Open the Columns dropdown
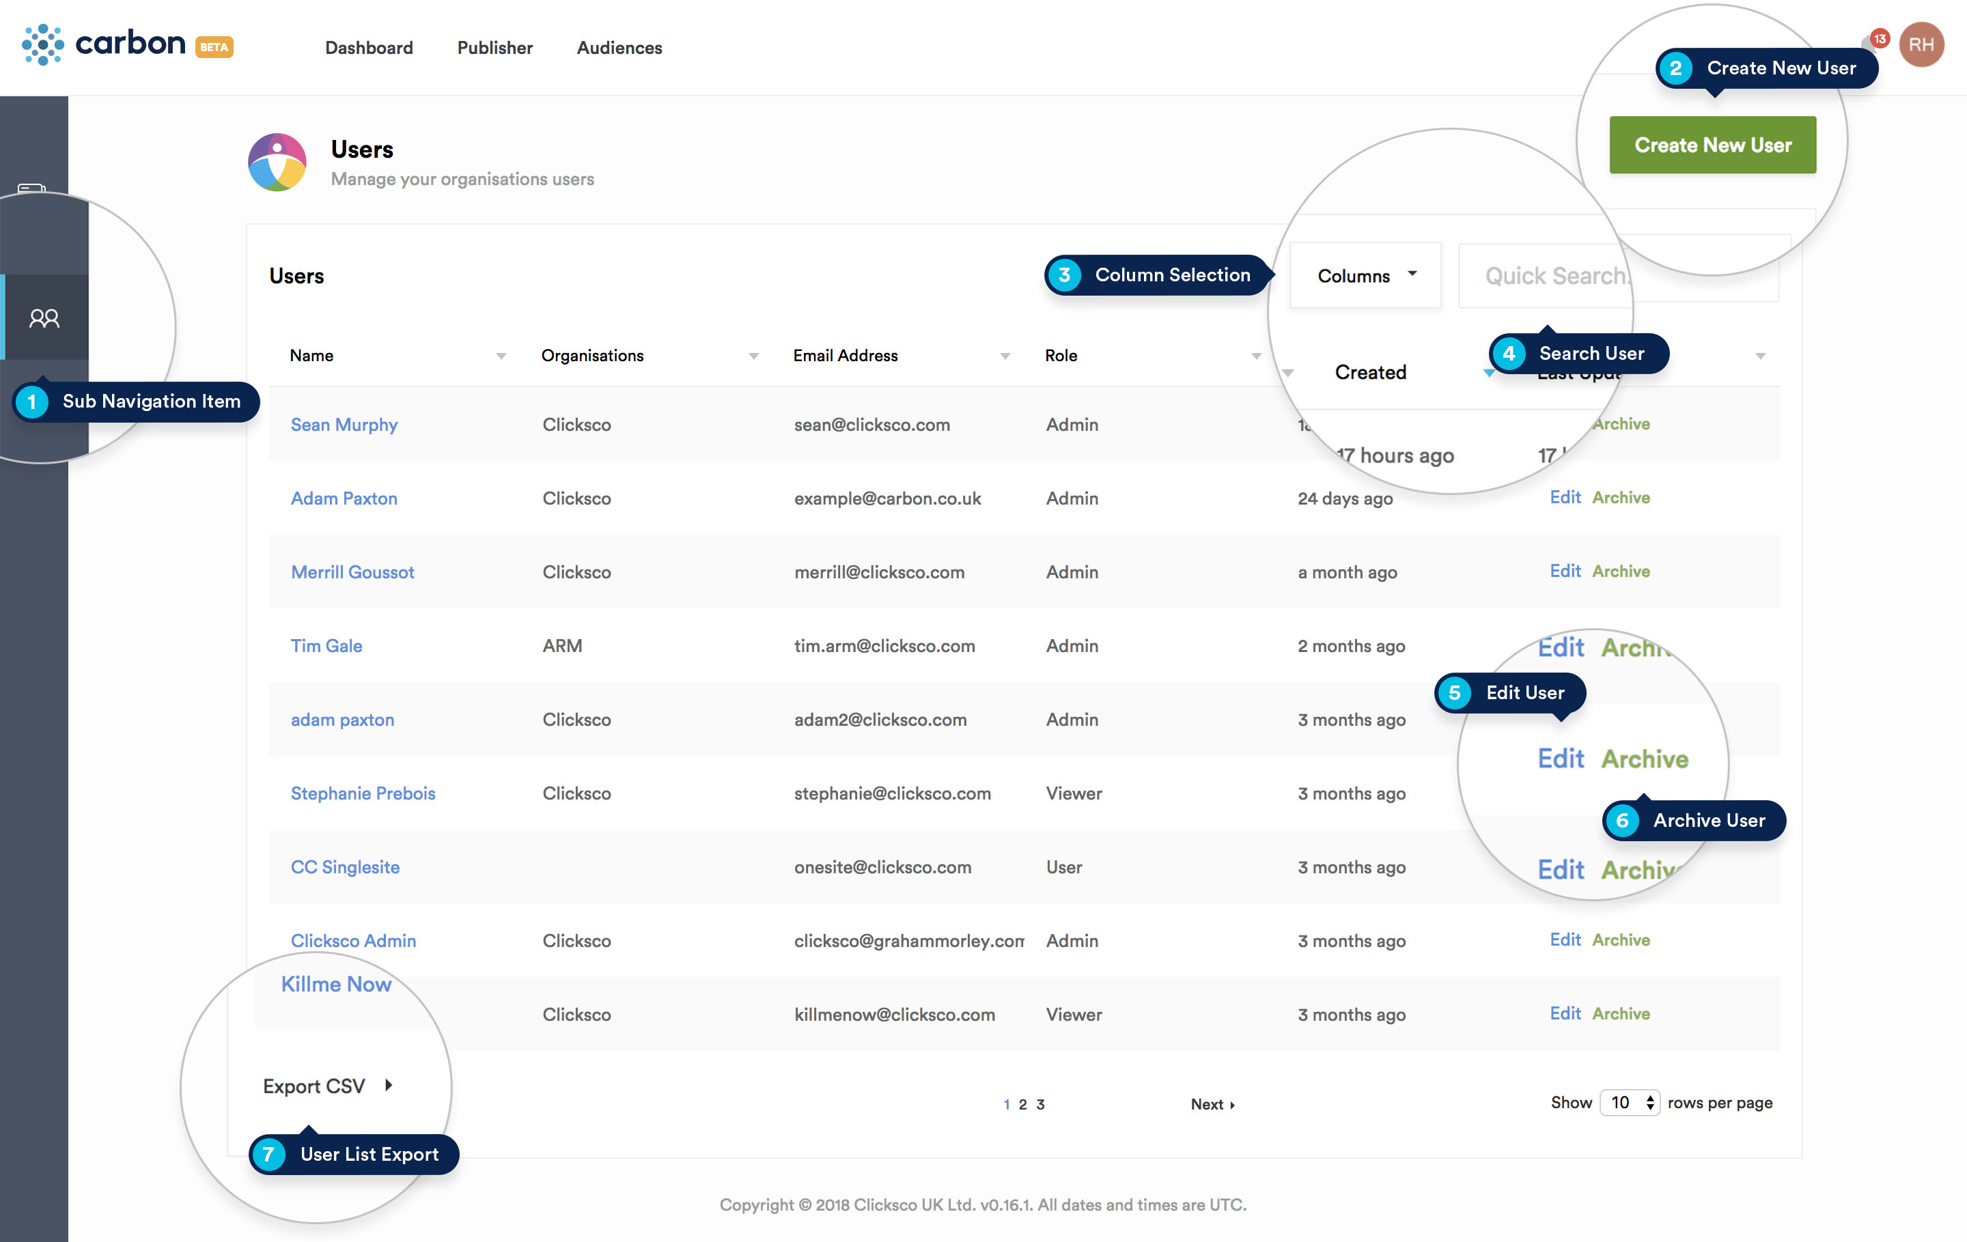This screenshot has height=1242, width=1967. [1365, 276]
